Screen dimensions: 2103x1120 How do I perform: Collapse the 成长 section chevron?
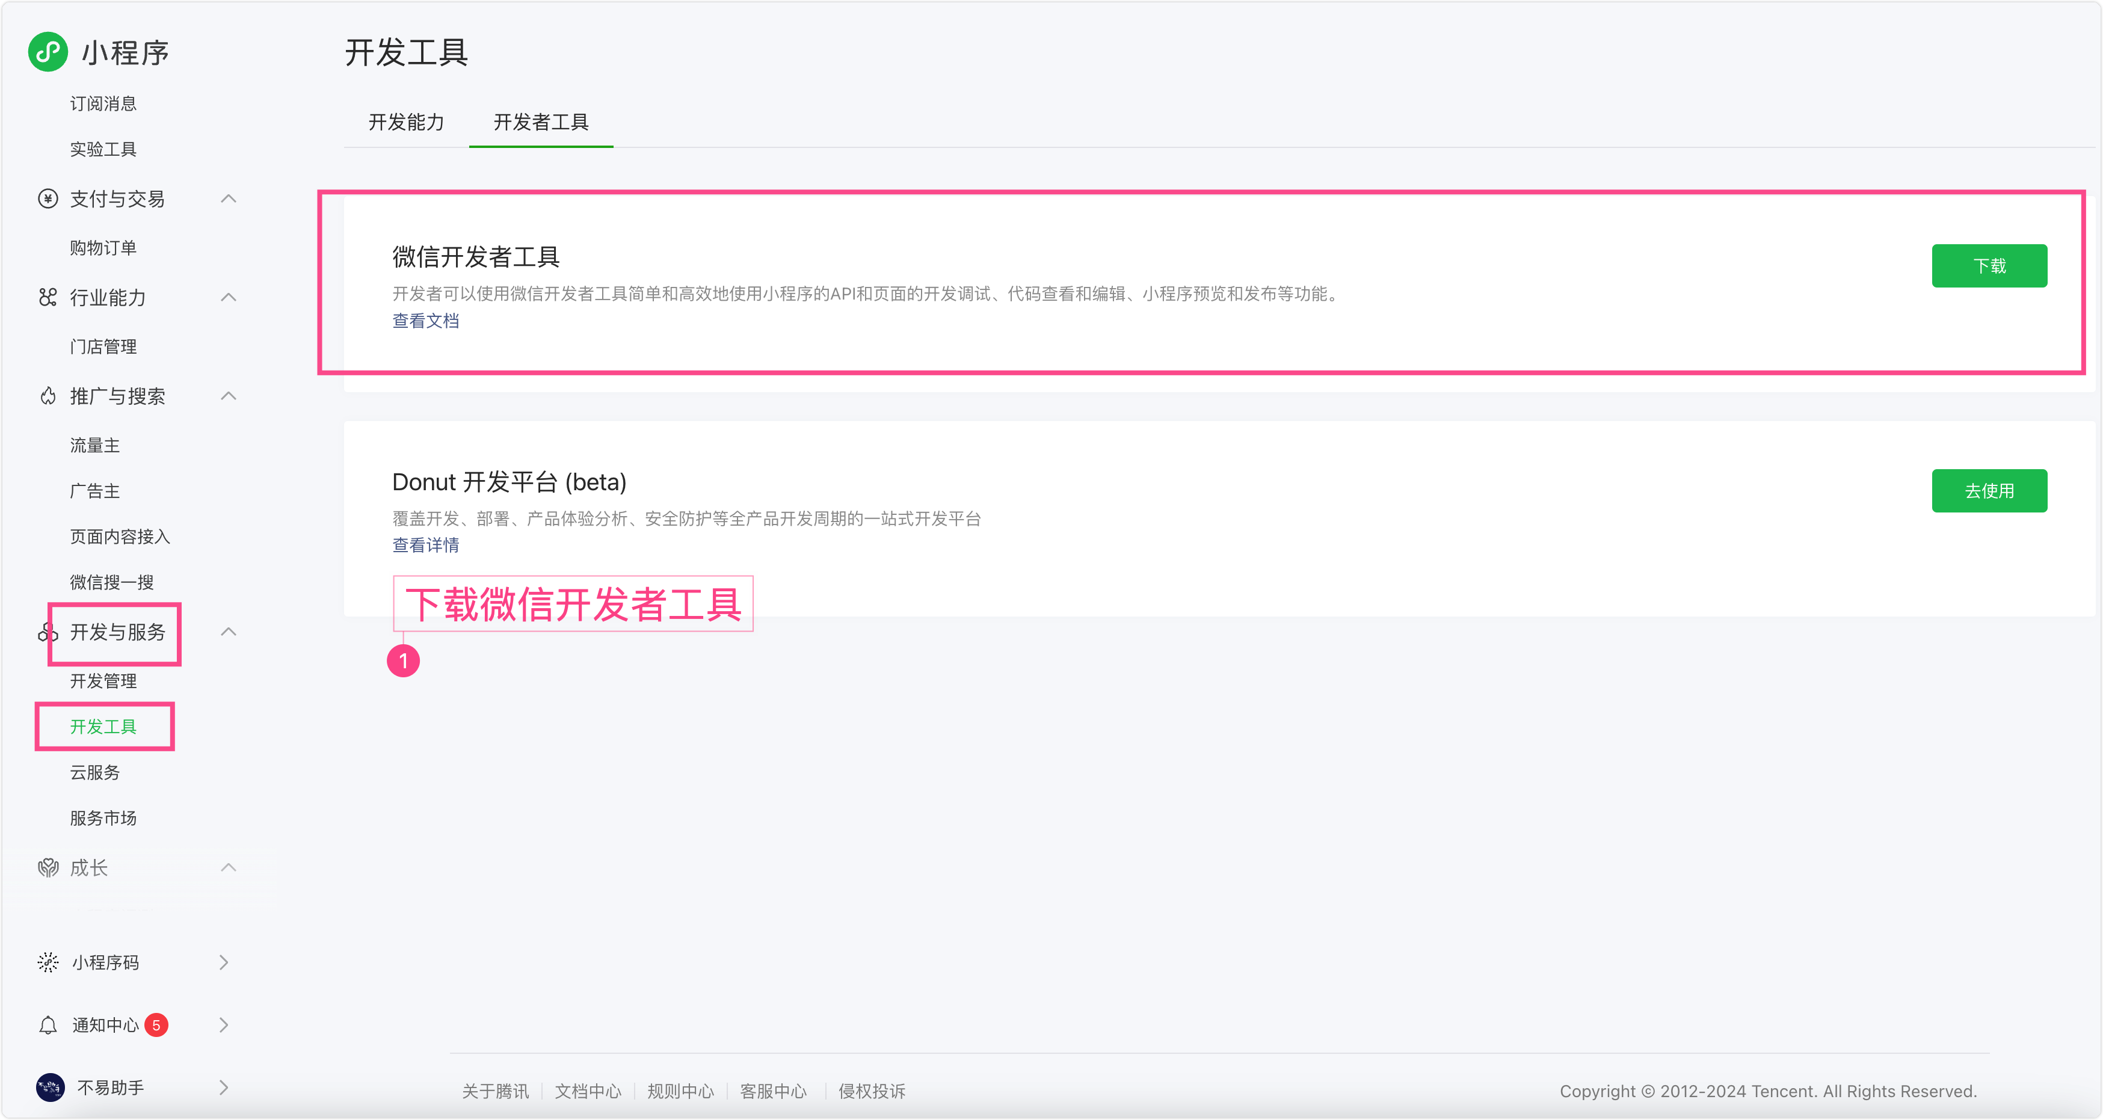pyautogui.click(x=229, y=868)
